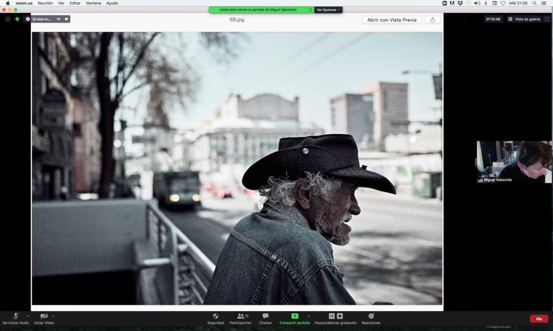Open the Ver Opciones dropdown
The image size is (553, 331).
click(x=328, y=10)
